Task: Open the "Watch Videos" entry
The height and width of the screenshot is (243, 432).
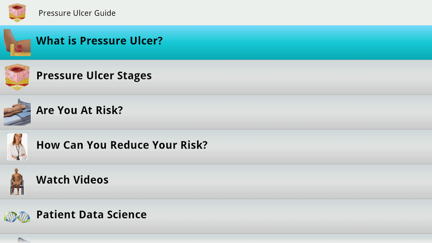Action: click(x=72, y=180)
